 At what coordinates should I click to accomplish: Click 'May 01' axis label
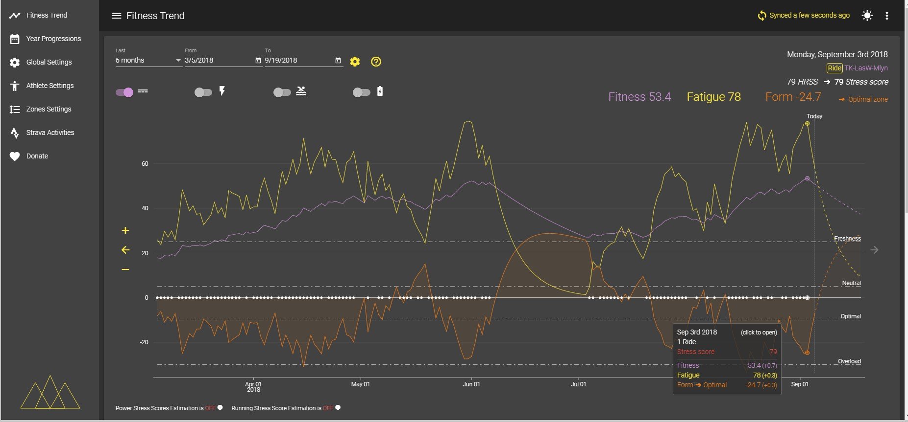[361, 384]
